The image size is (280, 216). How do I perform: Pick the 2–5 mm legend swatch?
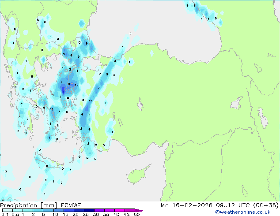pyautogui.click(x=38, y=210)
